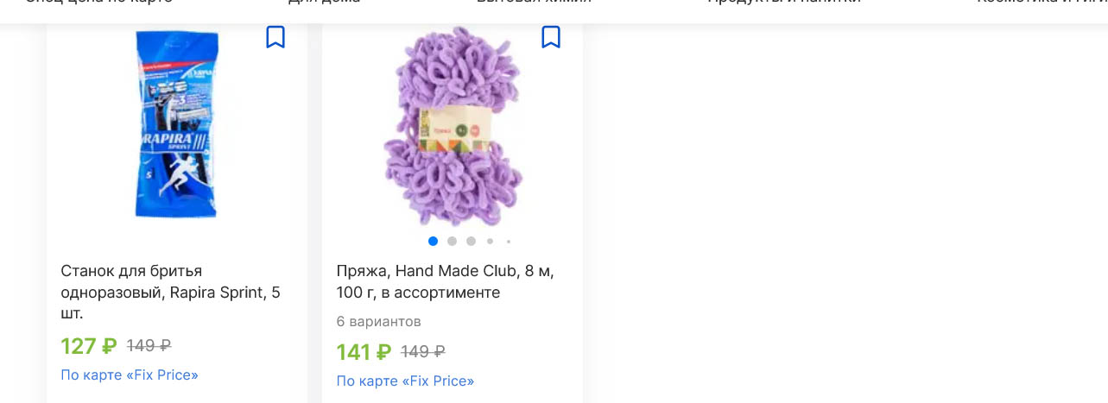Open the 'Продукты и напитки' category menu
This screenshot has width=1108, height=403.
[x=784, y=3]
